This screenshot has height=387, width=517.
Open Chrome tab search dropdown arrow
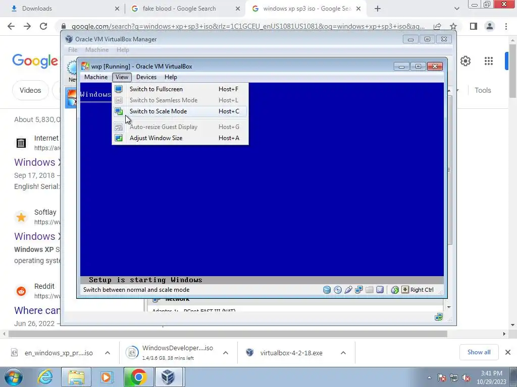tap(456, 9)
